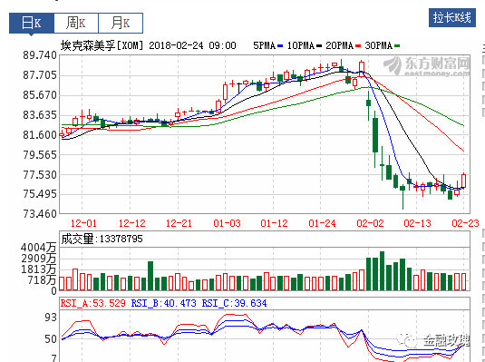This screenshot has height=362, width=485.
Task: Click the RSI_B:40.473 indicator value
Action: click(x=163, y=303)
